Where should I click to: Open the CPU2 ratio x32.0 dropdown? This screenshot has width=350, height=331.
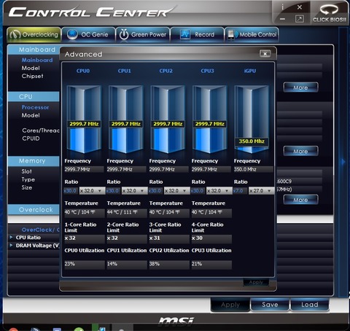click(176, 191)
